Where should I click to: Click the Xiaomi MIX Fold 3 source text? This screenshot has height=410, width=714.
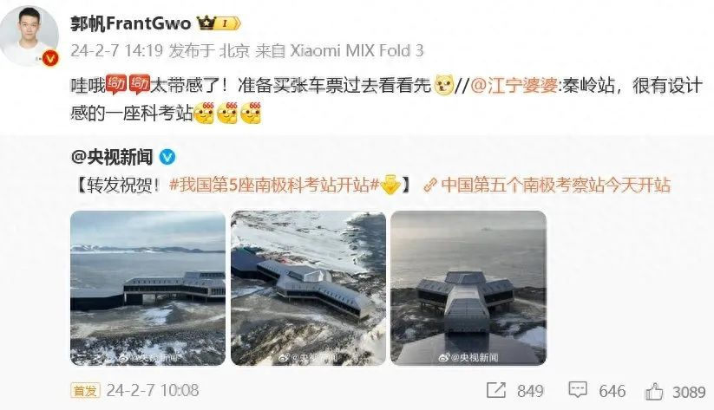(x=357, y=50)
